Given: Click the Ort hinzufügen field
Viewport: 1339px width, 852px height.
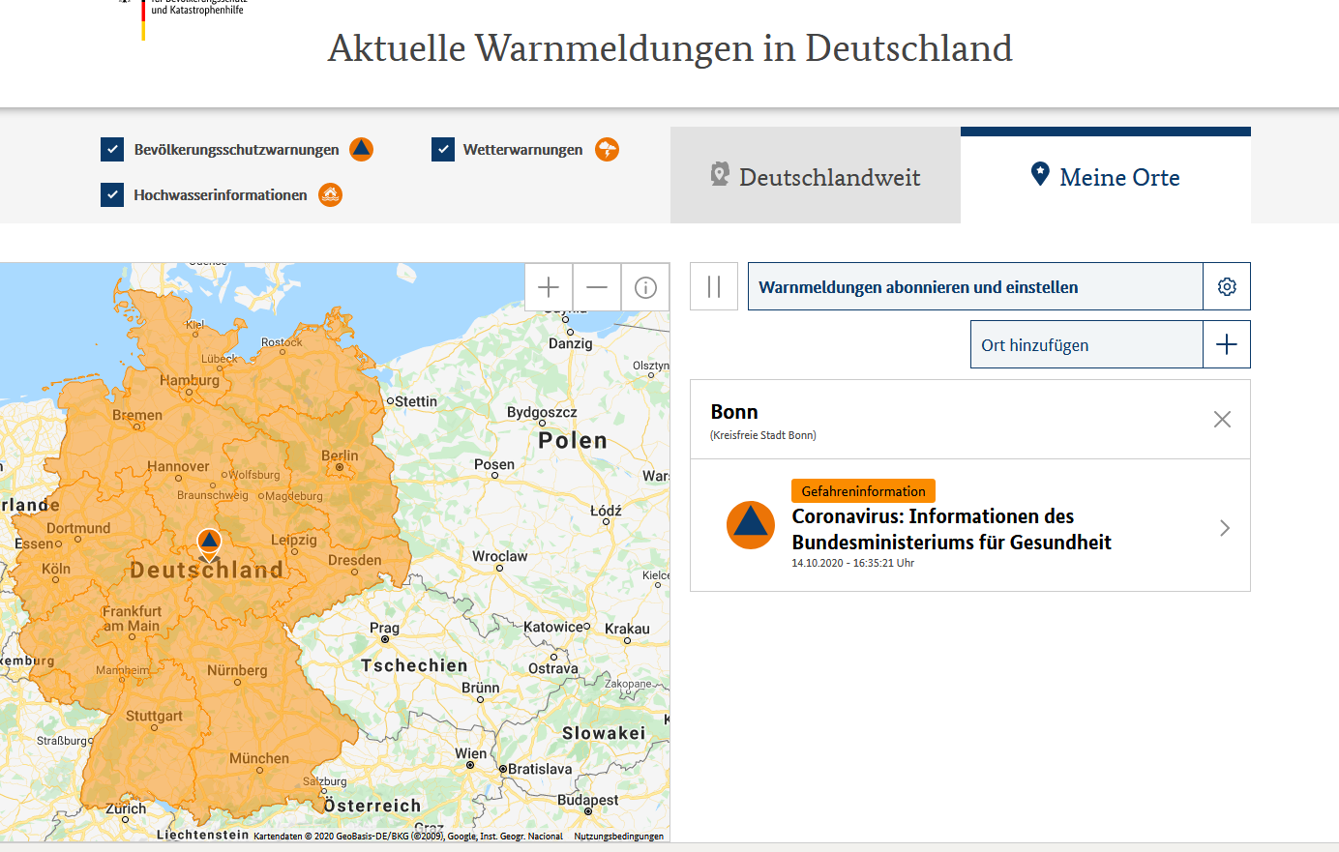Looking at the screenshot, I should click(1086, 344).
